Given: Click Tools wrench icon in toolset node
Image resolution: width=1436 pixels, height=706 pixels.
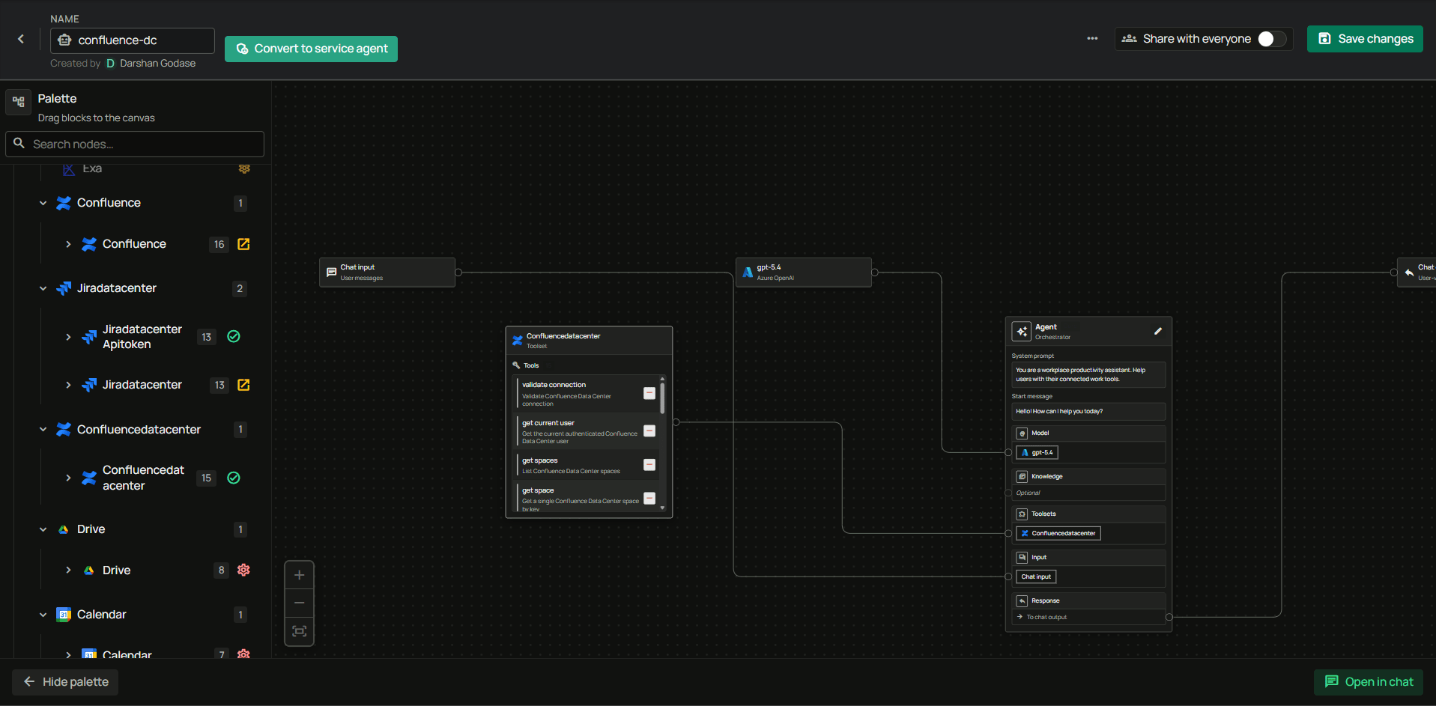Looking at the screenshot, I should coord(516,365).
